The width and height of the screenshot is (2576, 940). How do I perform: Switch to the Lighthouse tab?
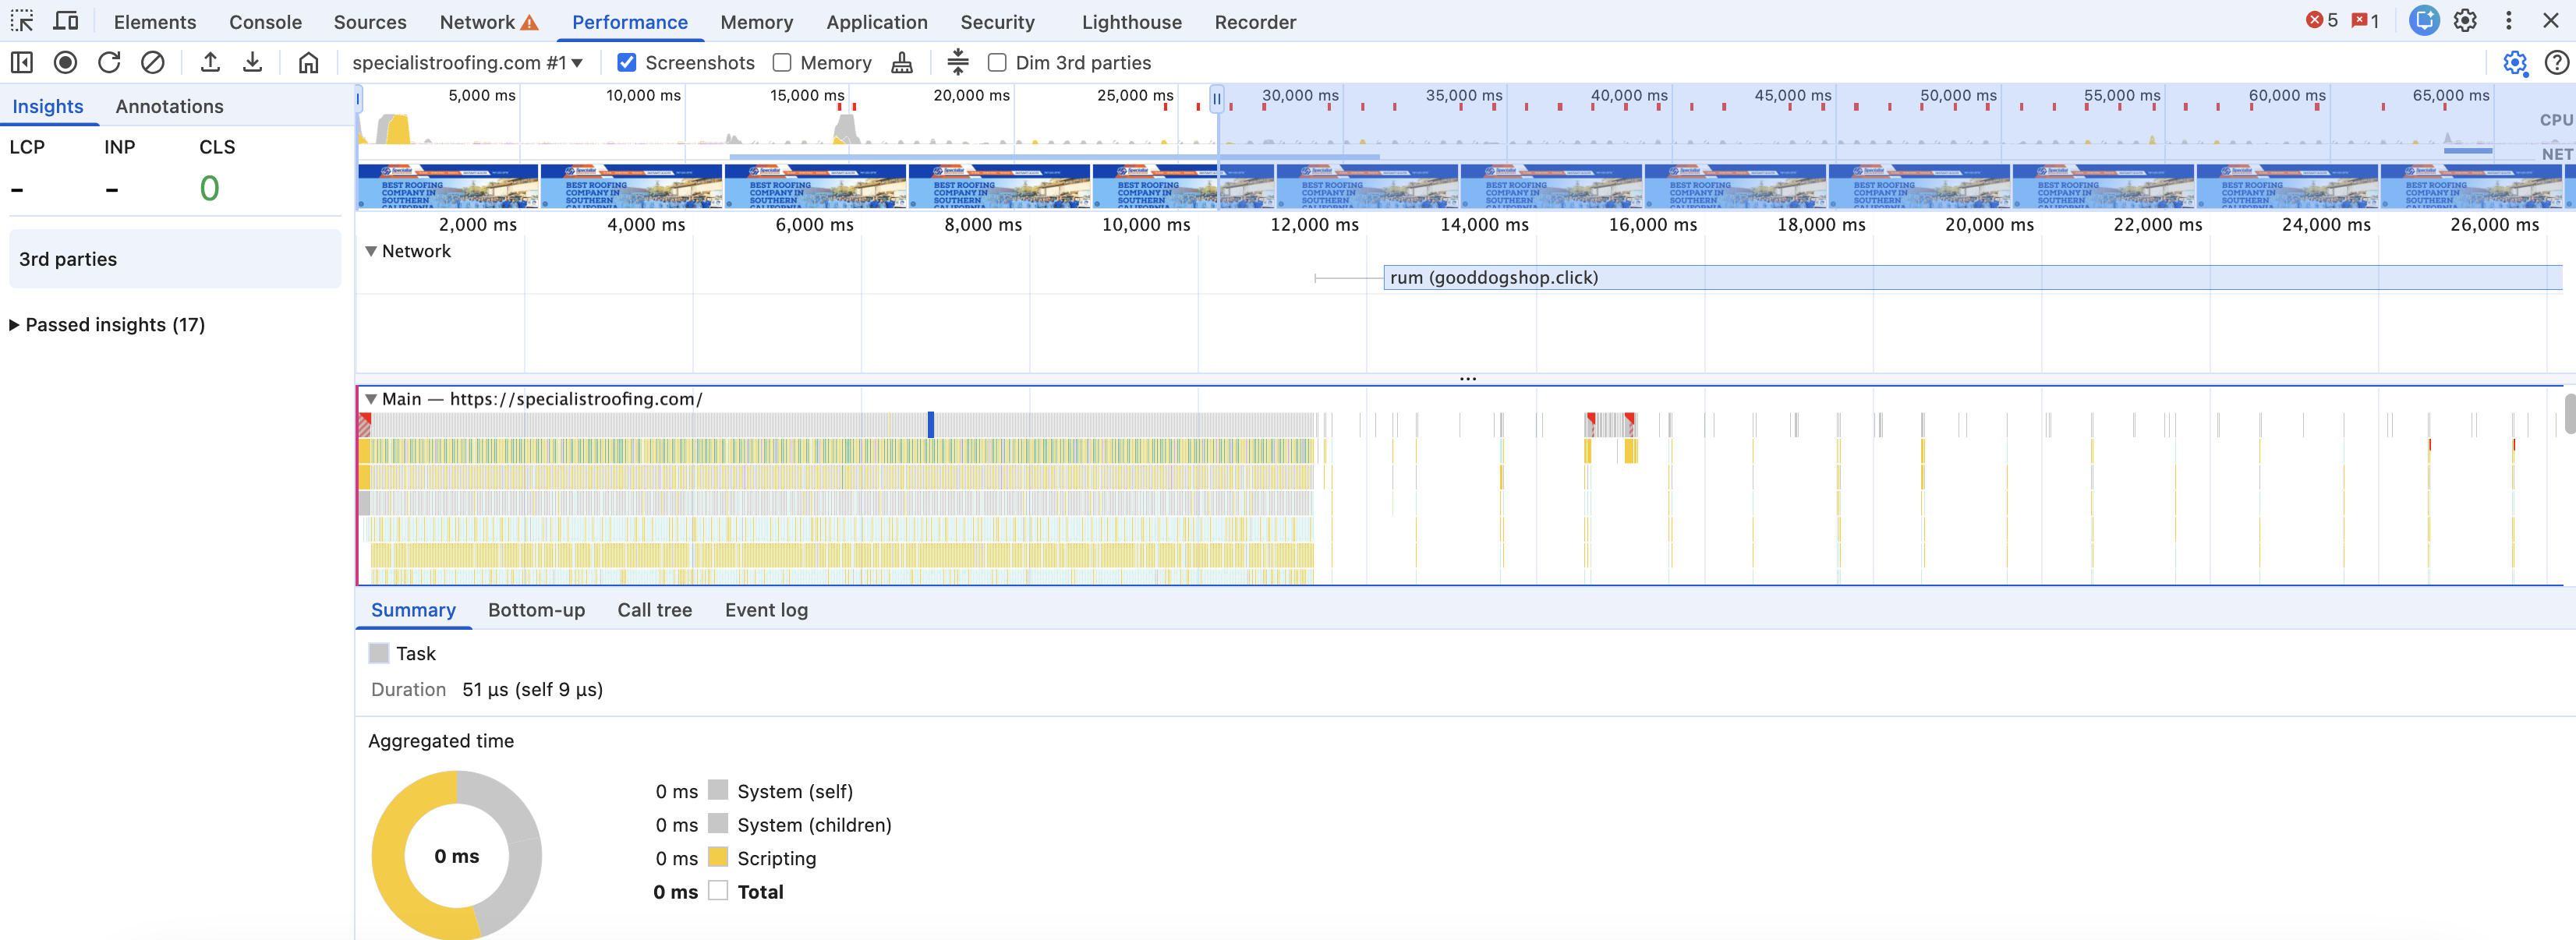[1131, 22]
